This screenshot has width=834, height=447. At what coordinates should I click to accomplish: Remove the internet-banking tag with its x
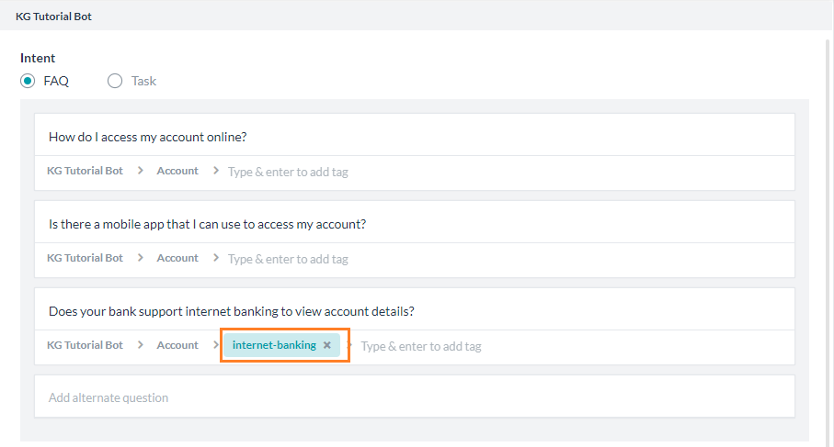tap(327, 345)
